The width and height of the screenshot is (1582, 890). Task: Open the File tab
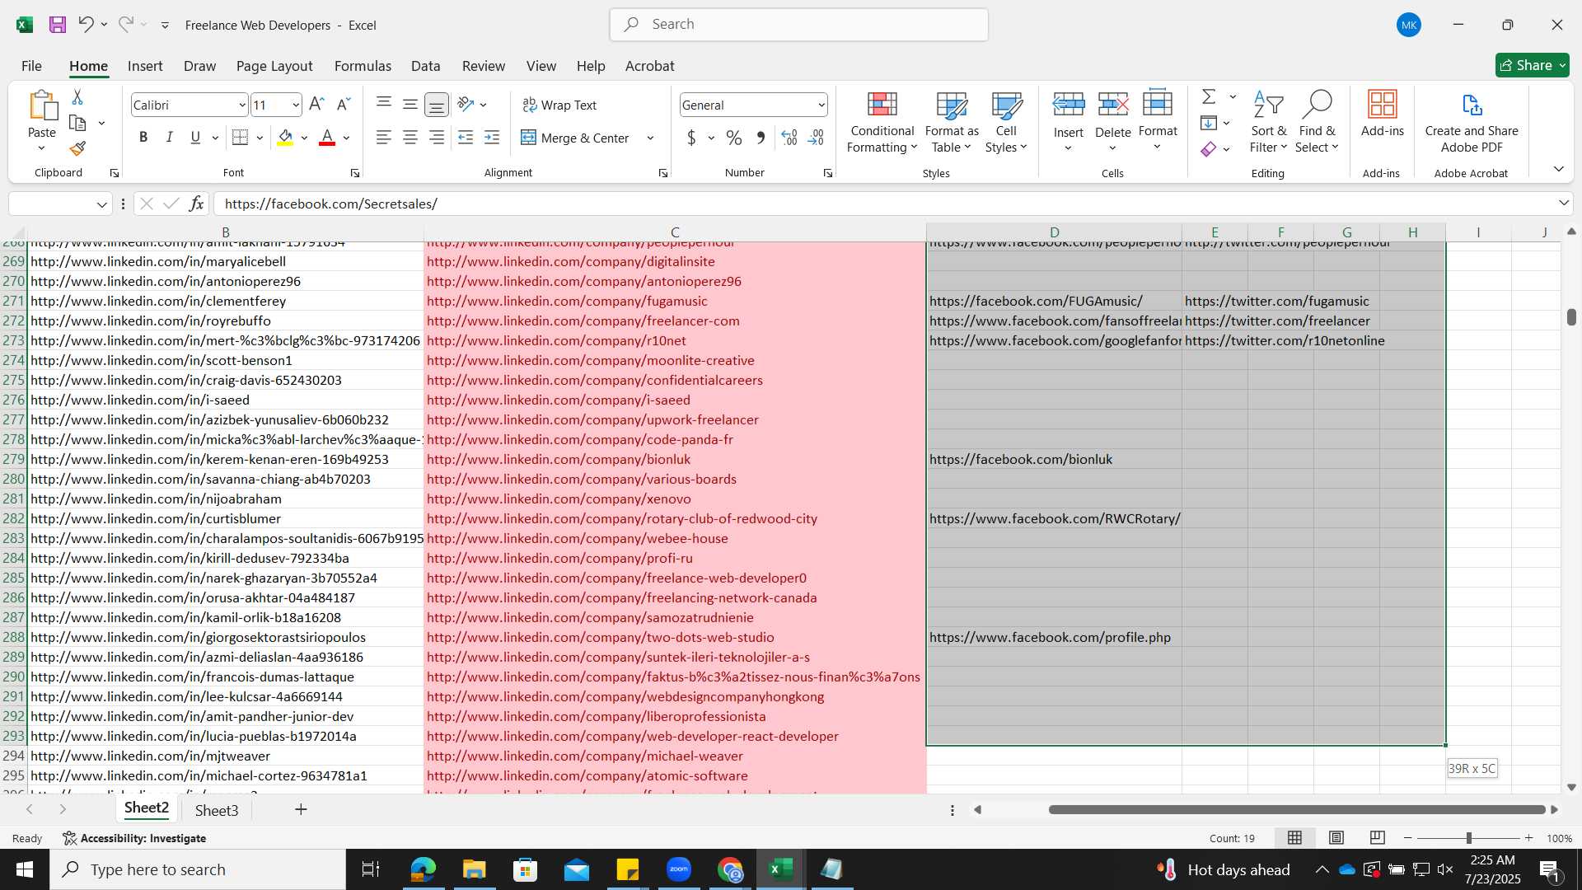pyautogui.click(x=31, y=66)
